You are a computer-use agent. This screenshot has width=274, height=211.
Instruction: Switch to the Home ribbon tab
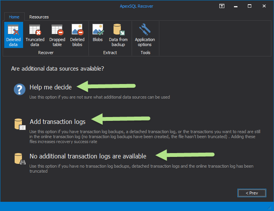pyautogui.click(x=14, y=17)
